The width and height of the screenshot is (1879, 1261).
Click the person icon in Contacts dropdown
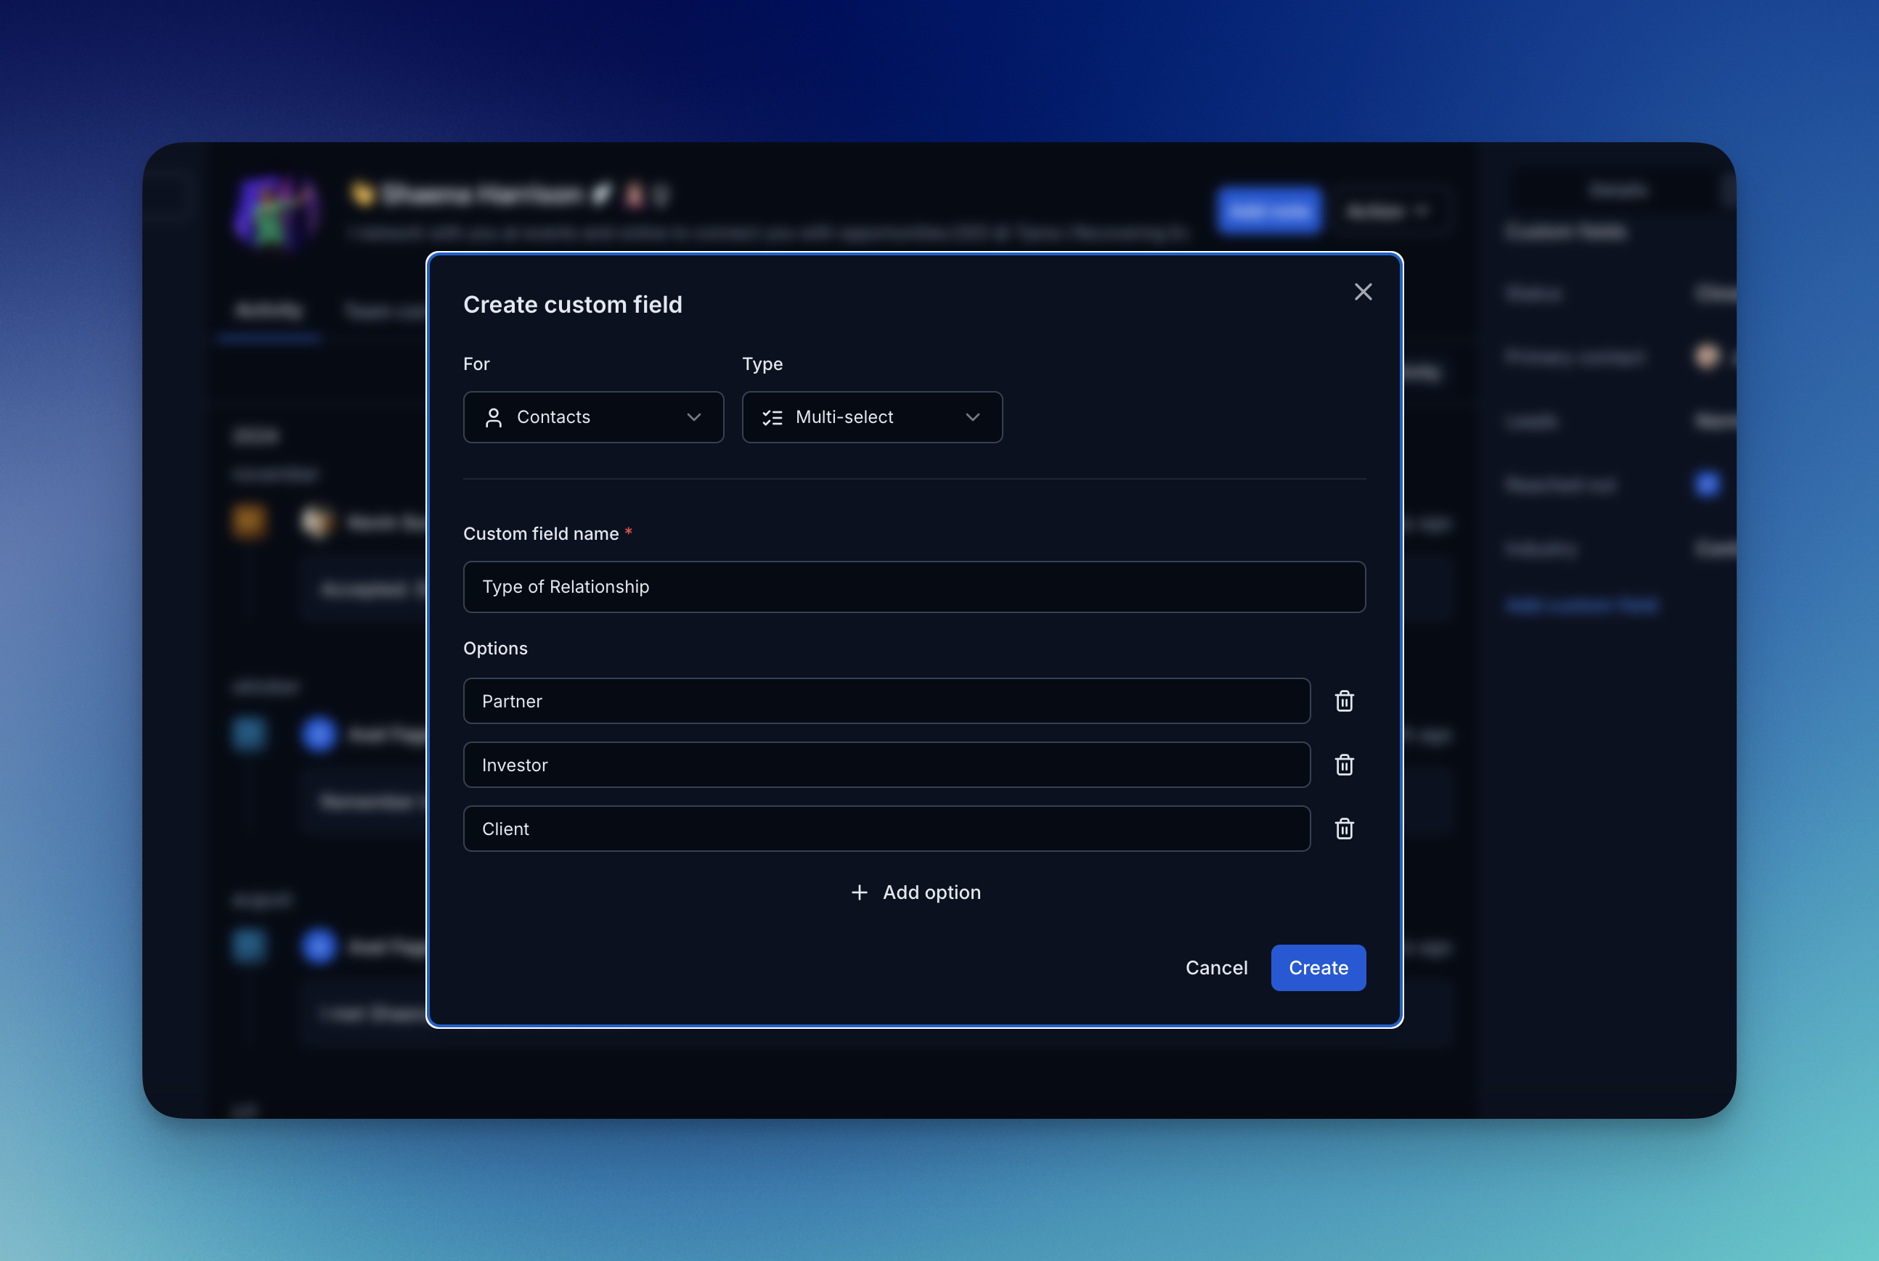(x=493, y=417)
